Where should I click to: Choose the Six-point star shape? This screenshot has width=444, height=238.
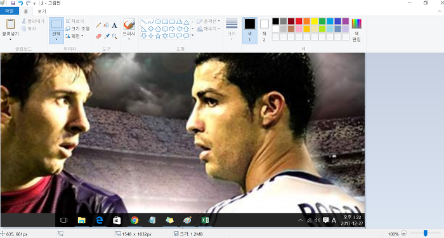165,36
